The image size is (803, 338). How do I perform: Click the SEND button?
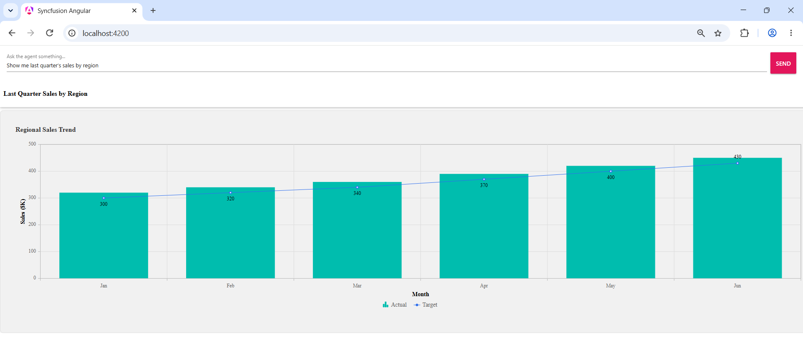783,63
